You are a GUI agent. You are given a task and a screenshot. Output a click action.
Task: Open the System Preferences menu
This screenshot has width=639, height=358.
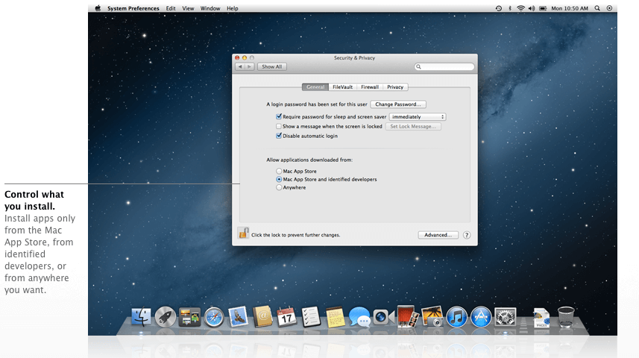(x=133, y=8)
